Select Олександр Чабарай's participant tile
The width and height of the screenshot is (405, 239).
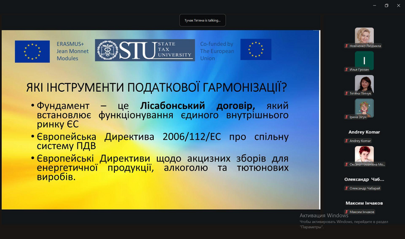pos(364,179)
